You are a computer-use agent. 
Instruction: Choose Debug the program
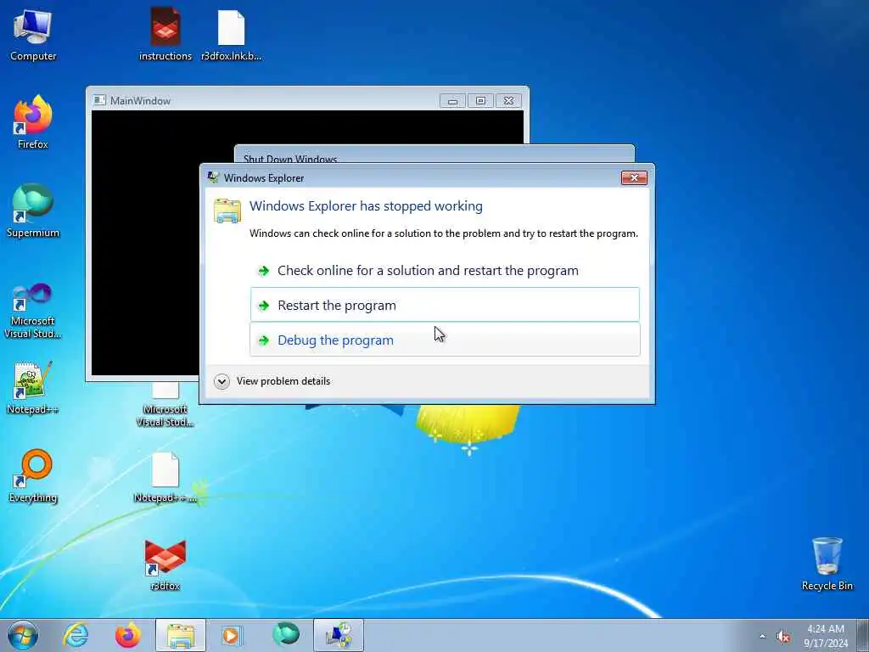(445, 340)
